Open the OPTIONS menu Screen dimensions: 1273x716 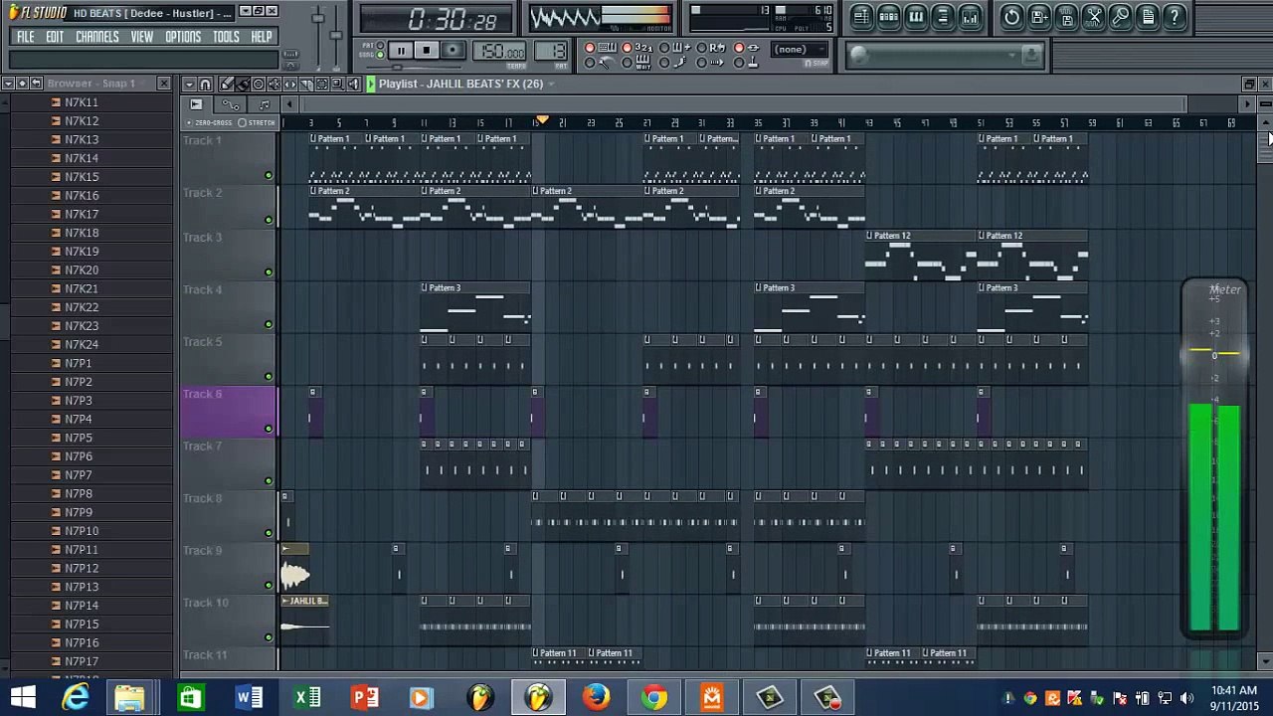pos(183,37)
